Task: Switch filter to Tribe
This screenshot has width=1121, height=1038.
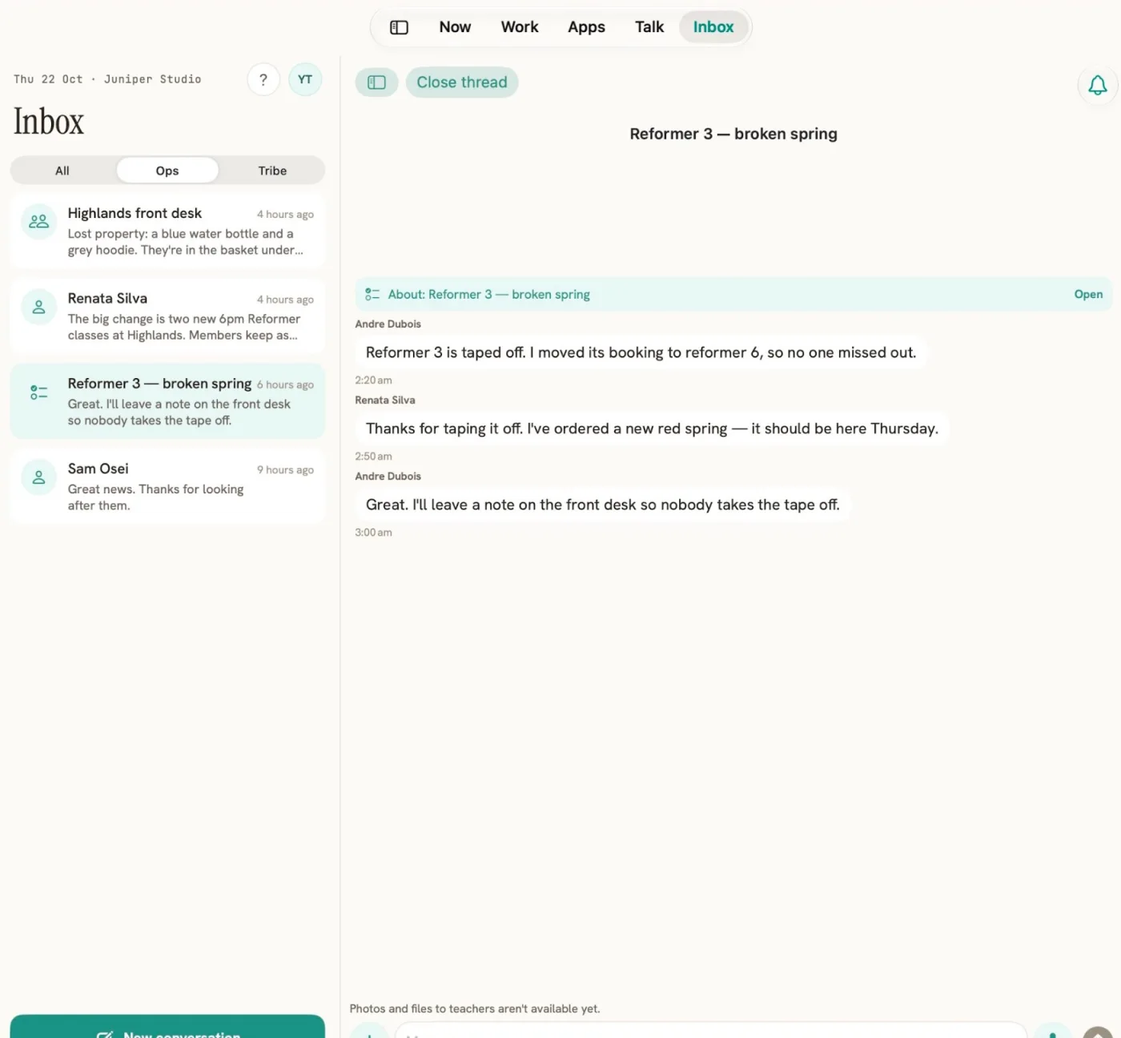Action: (272, 171)
